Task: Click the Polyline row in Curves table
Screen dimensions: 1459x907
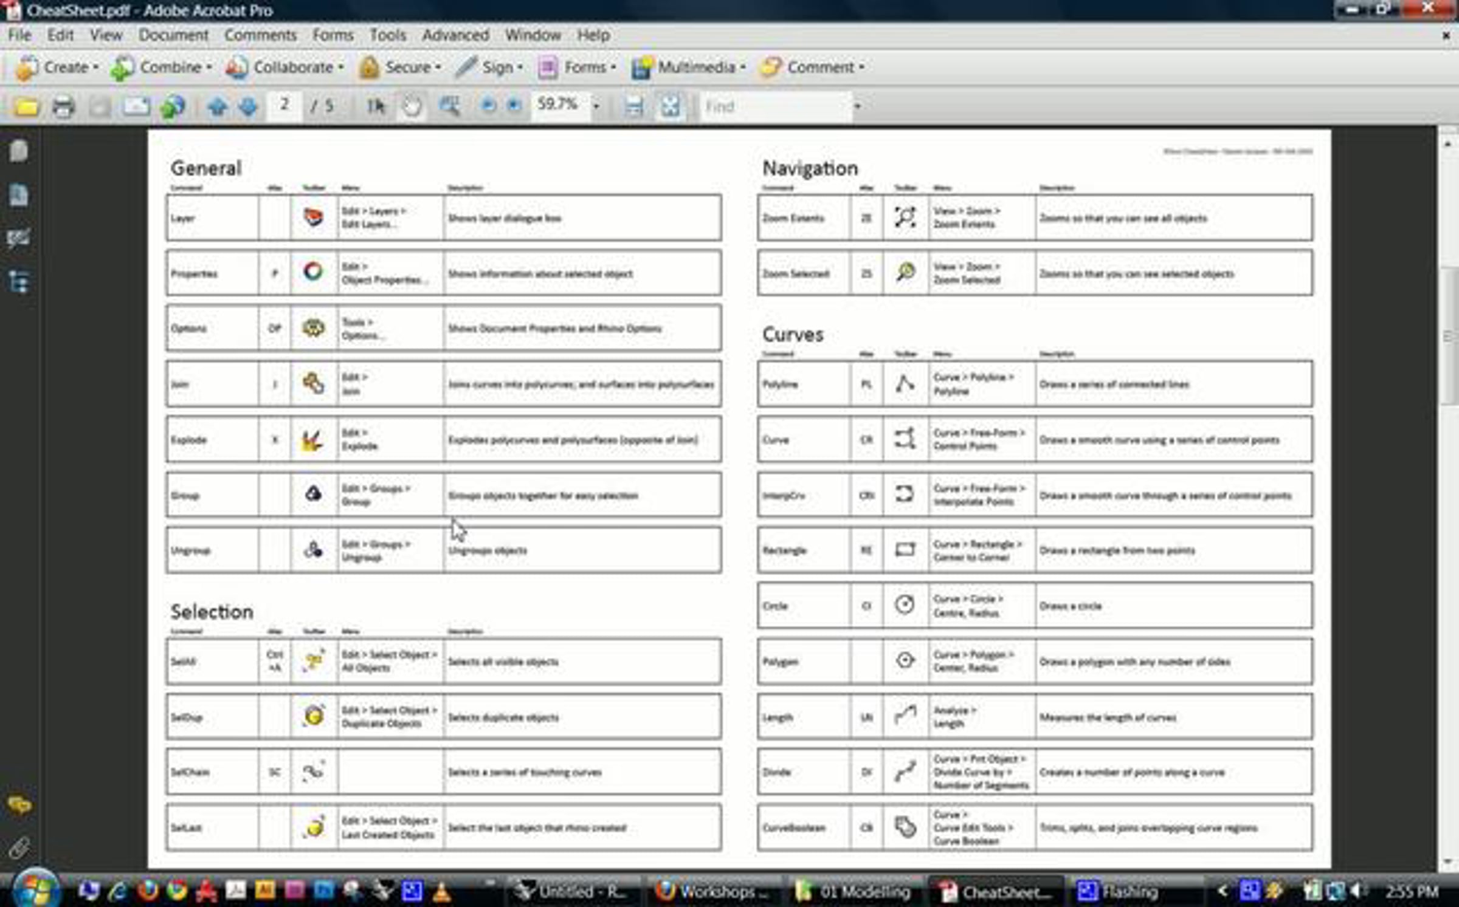Action: click(x=1035, y=384)
